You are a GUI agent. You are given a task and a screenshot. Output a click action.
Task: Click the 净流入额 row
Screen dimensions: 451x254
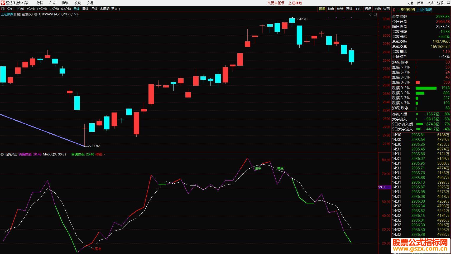click(x=421, y=114)
